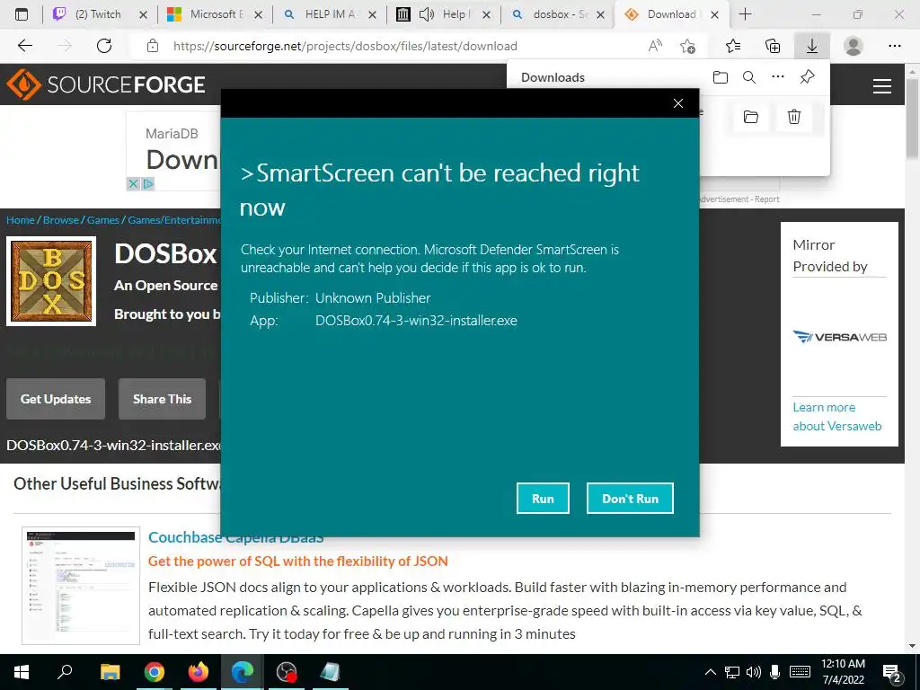
Task: Close the dosbox search tab
Action: tap(600, 14)
